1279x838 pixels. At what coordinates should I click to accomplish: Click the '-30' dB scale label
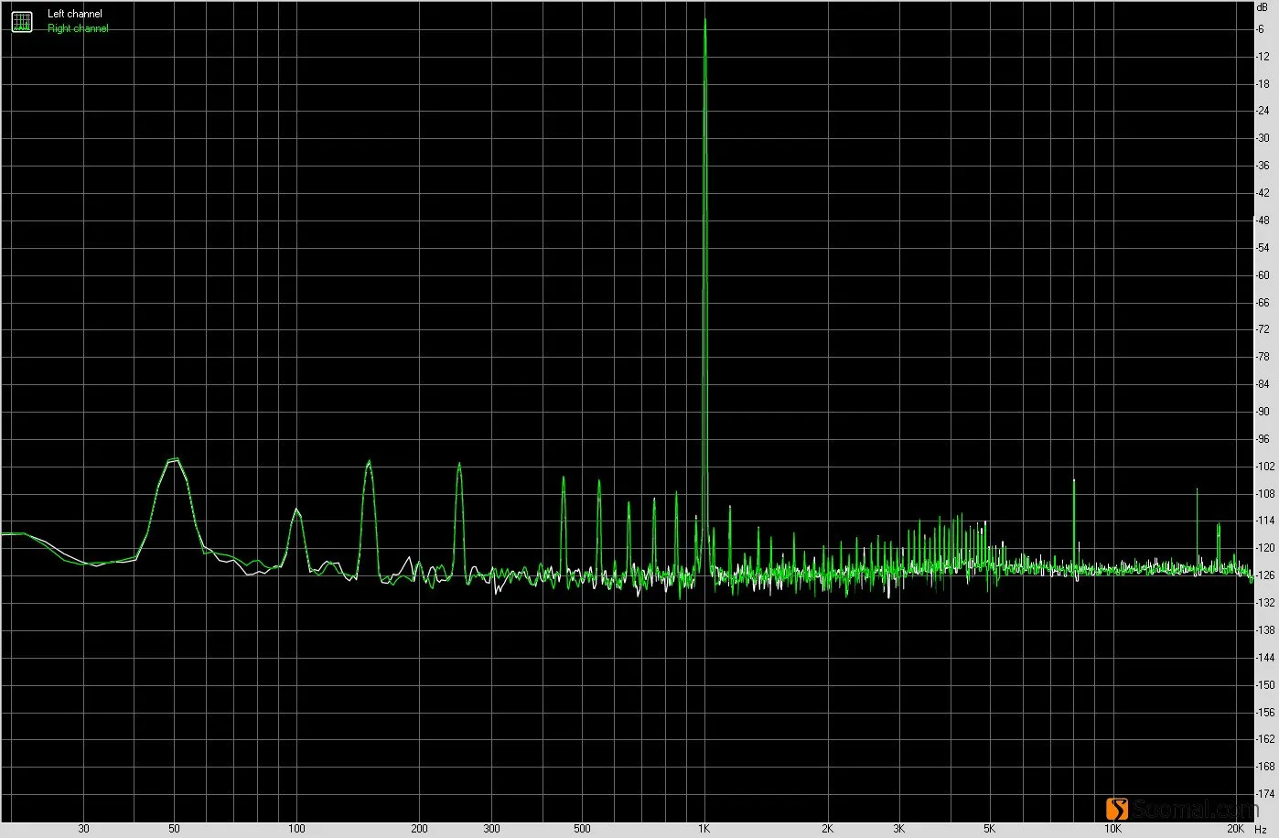(1264, 139)
